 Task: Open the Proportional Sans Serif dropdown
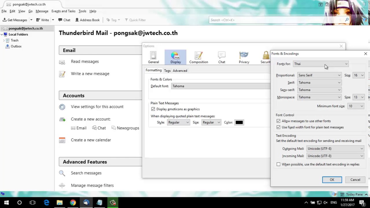coord(319,75)
